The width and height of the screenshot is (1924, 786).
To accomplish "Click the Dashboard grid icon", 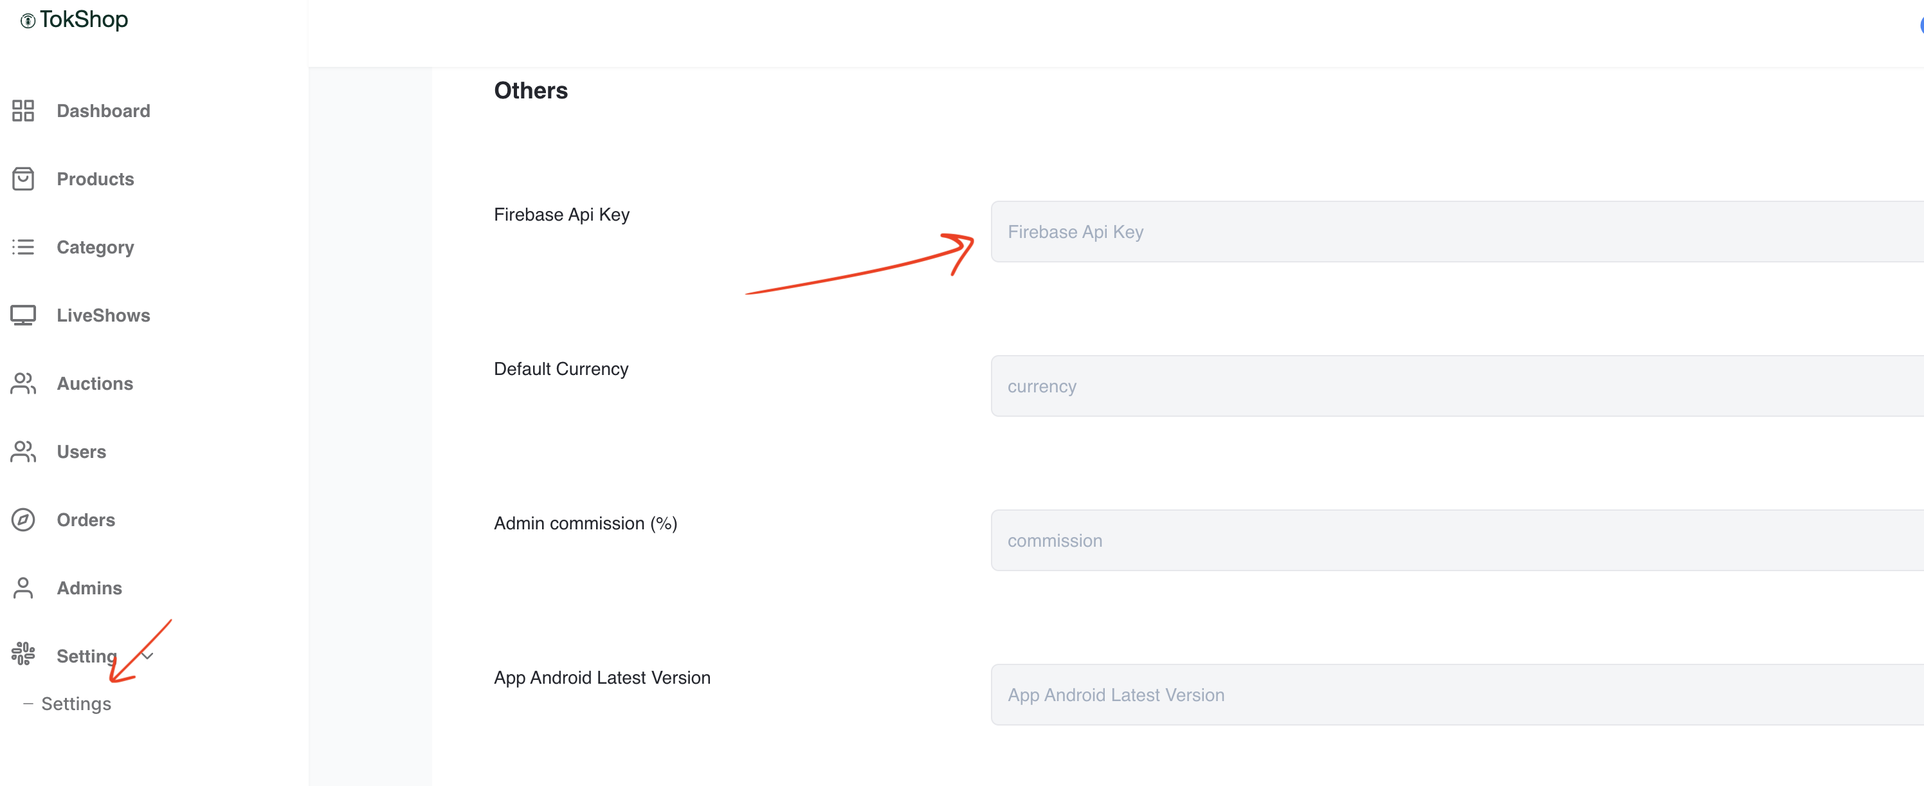I will [23, 111].
